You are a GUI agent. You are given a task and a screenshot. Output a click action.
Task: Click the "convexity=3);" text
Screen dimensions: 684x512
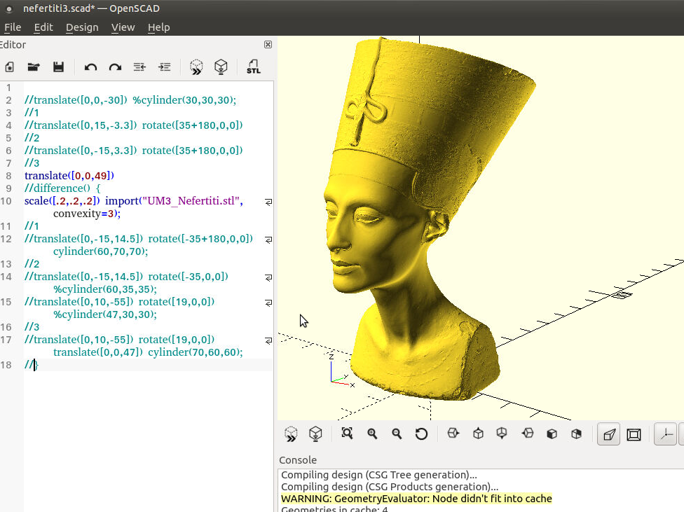(x=87, y=214)
